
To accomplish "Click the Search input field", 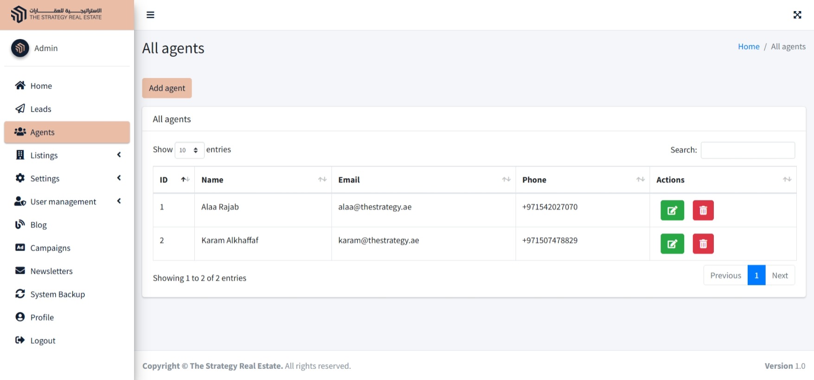I will [747, 150].
